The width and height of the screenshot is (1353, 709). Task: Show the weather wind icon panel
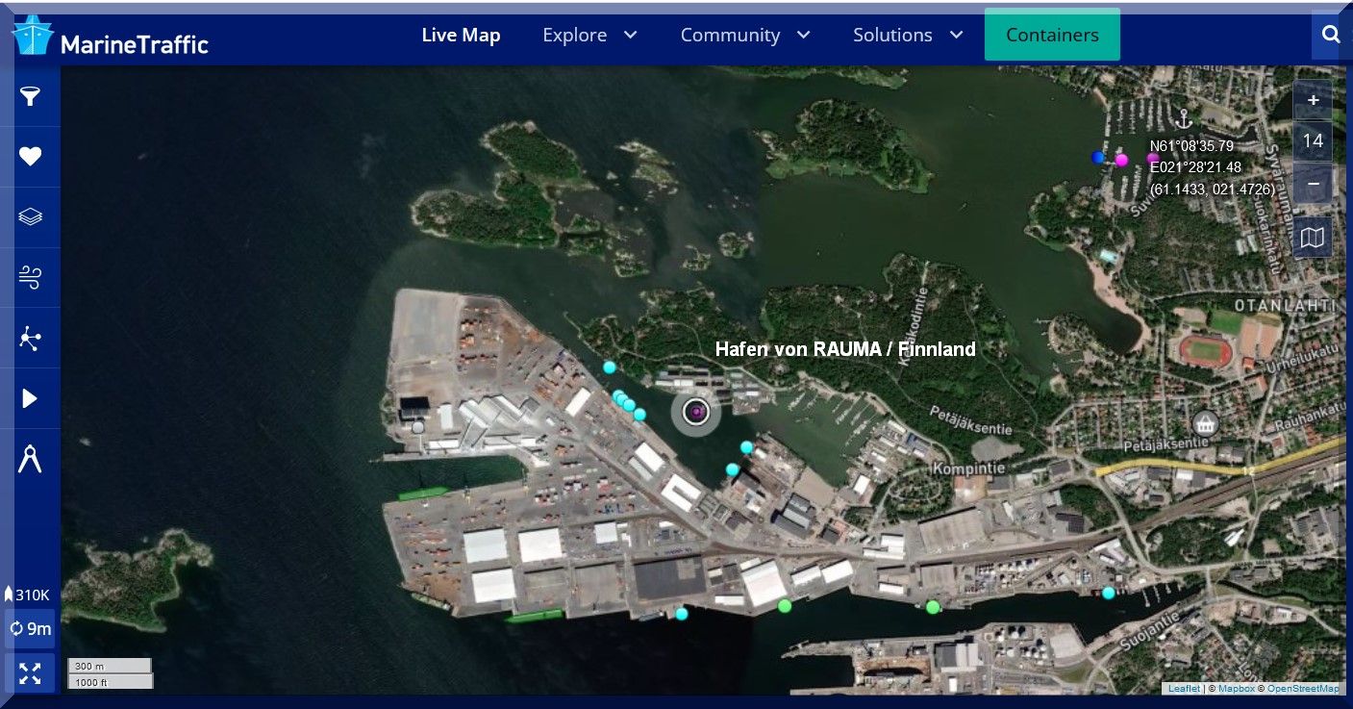(x=31, y=278)
